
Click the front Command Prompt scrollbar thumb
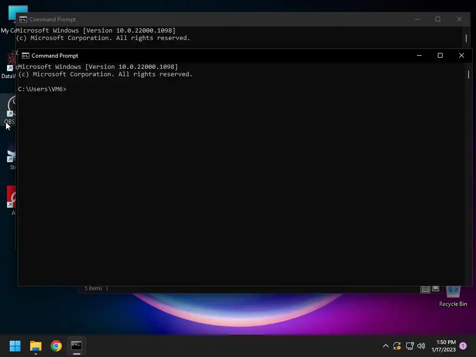click(469, 74)
